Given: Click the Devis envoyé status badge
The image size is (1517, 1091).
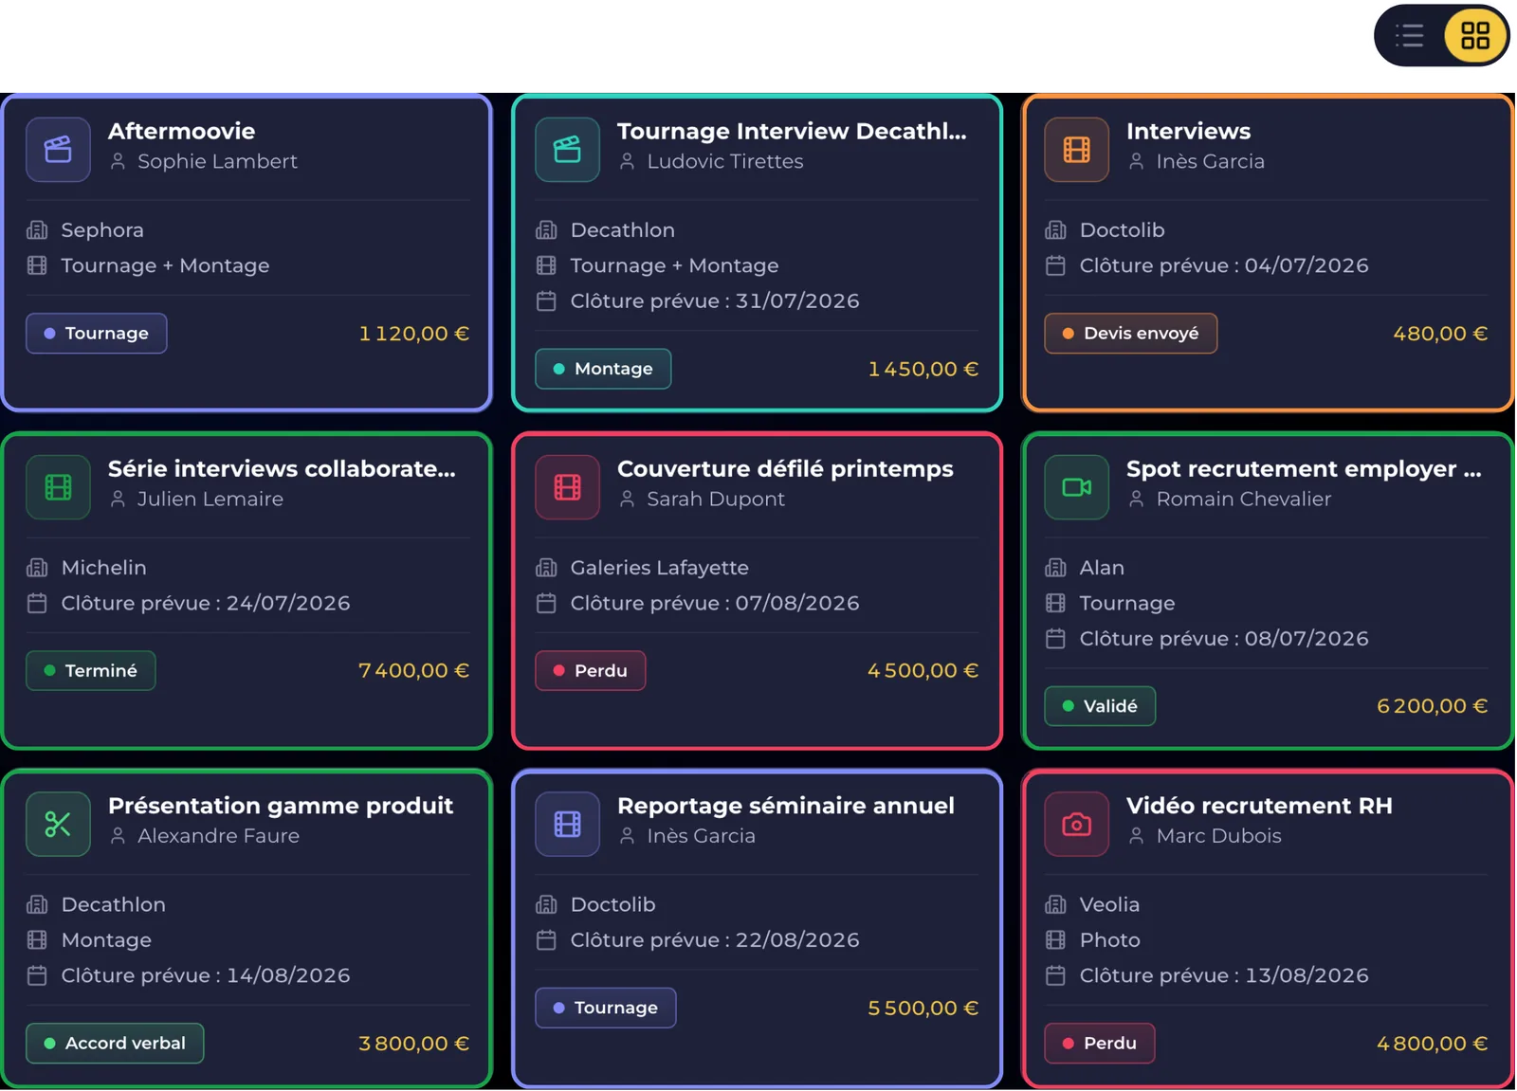Looking at the screenshot, I should [x=1131, y=334].
